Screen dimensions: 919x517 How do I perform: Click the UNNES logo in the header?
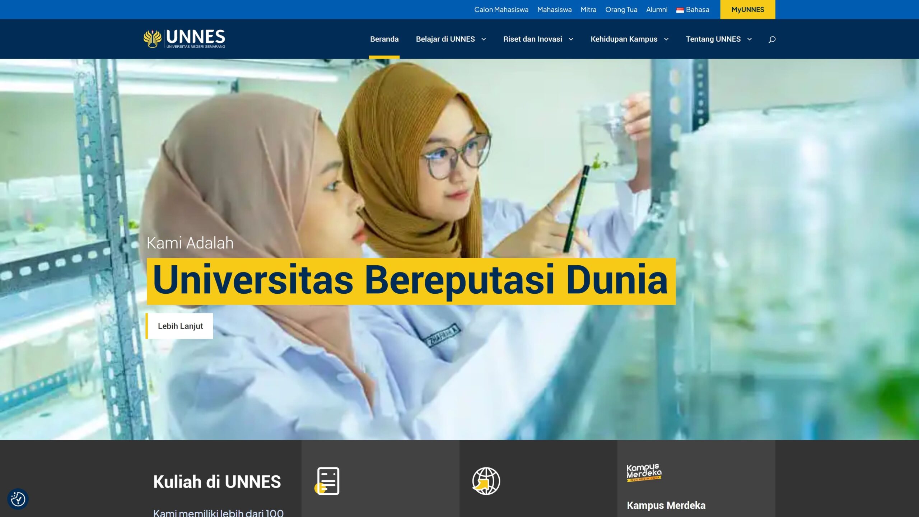pyautogui.click(x=184, y=39)
